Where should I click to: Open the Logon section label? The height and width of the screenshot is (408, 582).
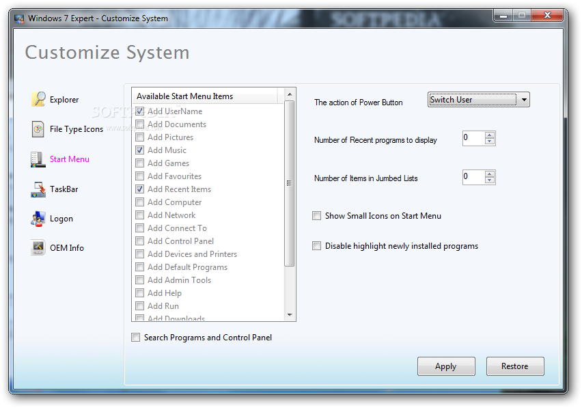point(61,219)
